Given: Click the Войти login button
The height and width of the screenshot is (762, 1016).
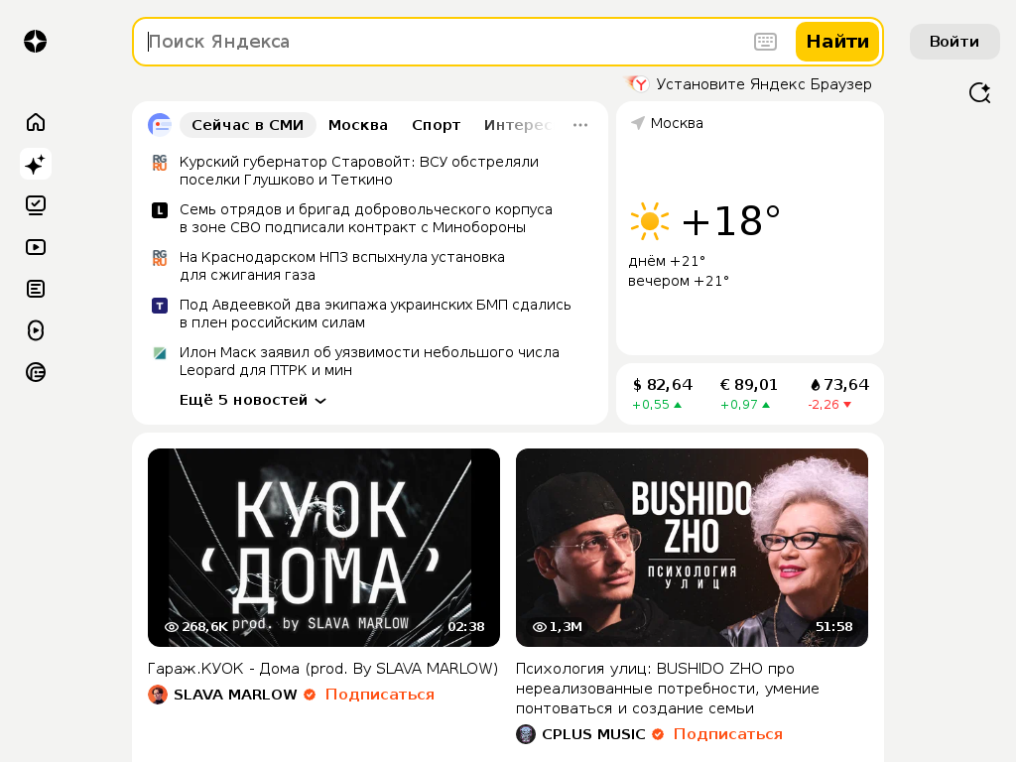Looking at the screenshot, I should (954, 42).
